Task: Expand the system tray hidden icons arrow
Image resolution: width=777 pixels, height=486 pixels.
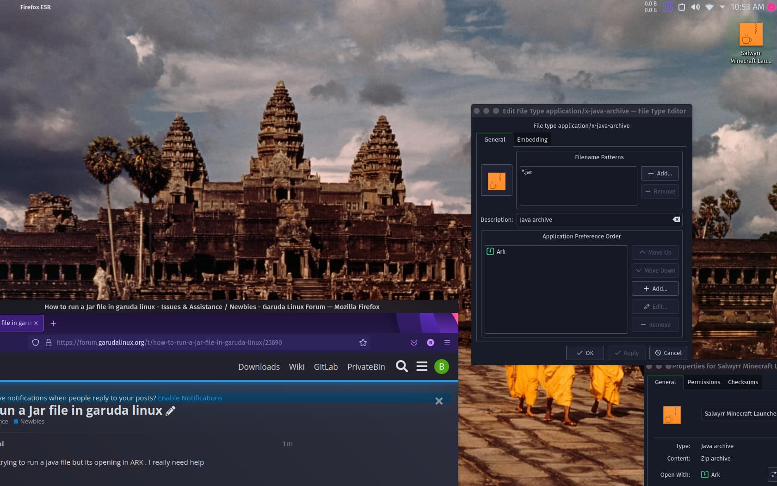Action: click(x=722, y=7)
